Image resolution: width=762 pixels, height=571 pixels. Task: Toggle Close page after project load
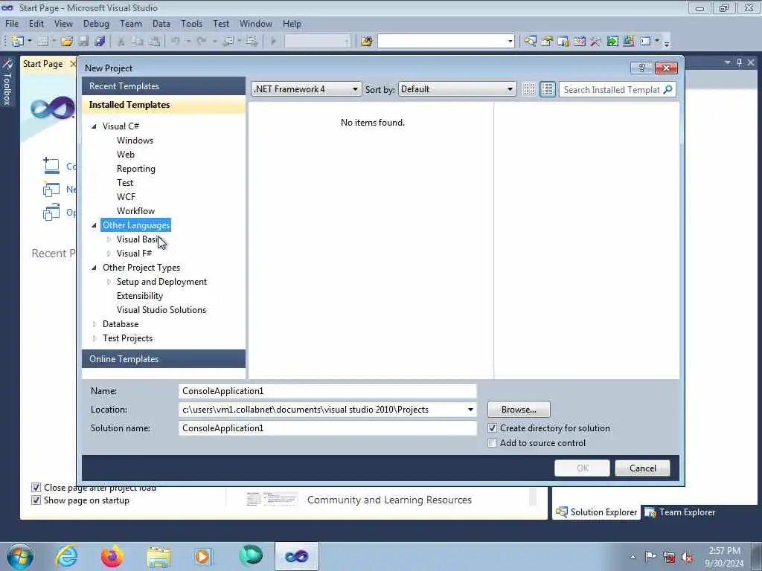point(36,488)
